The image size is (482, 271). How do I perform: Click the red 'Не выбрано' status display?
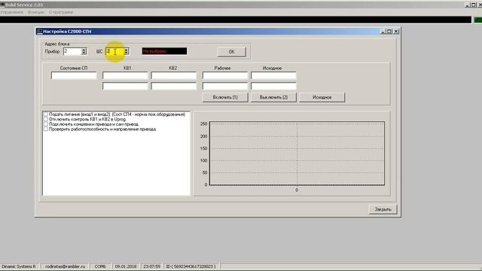(x=164, y=51)
